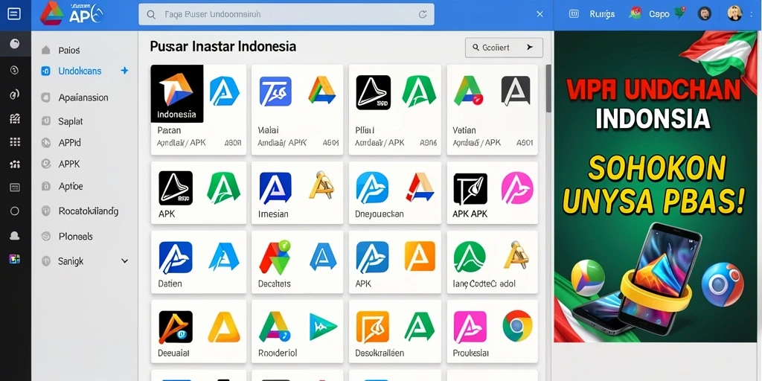Click dark blue A icon in Imesian card
762x381 pixels.
click(275, 188)
